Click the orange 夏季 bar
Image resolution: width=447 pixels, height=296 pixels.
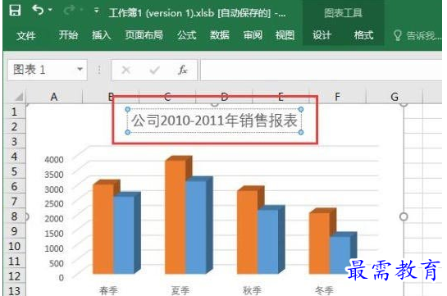(176, 217)
